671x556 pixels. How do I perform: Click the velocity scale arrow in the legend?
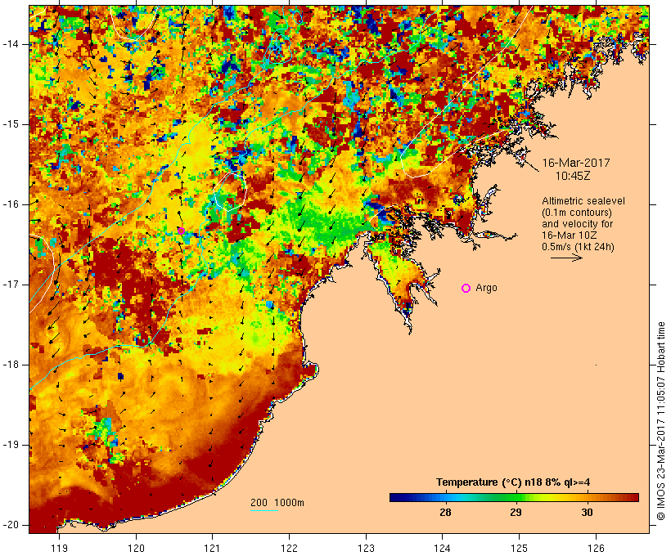566,258
